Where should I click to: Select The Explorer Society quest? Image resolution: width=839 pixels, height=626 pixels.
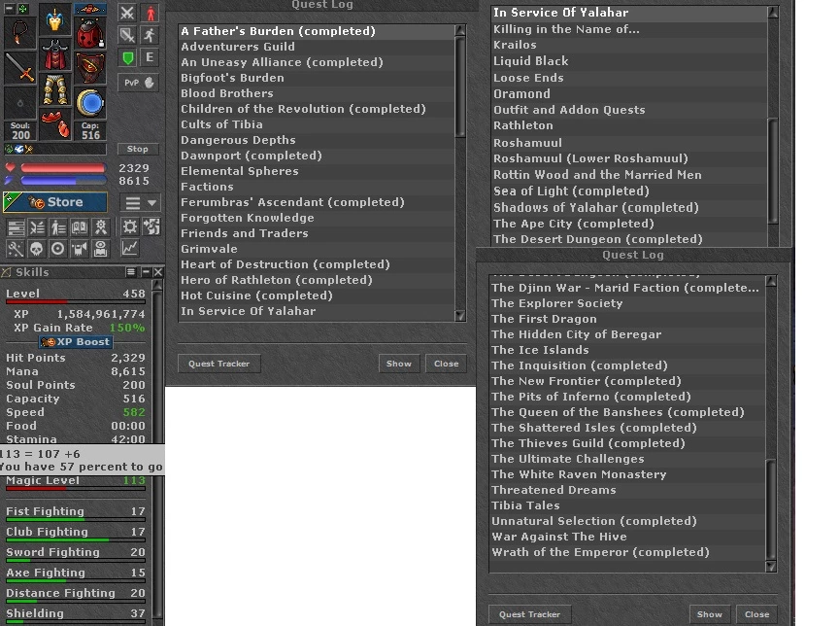tap(627, 303)
